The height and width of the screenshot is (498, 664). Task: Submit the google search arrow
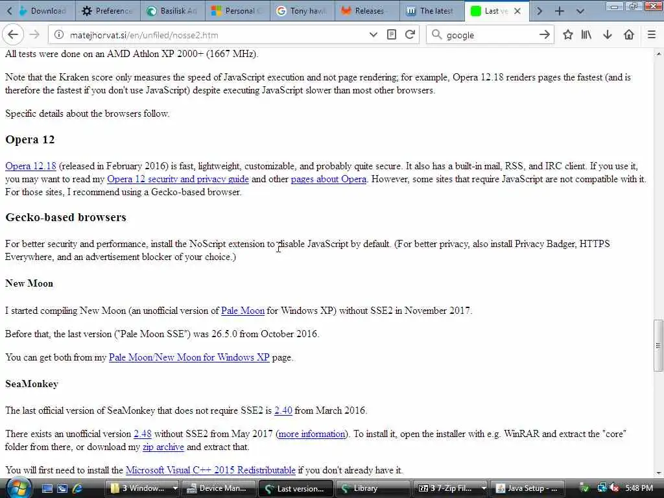coord(545,35)
